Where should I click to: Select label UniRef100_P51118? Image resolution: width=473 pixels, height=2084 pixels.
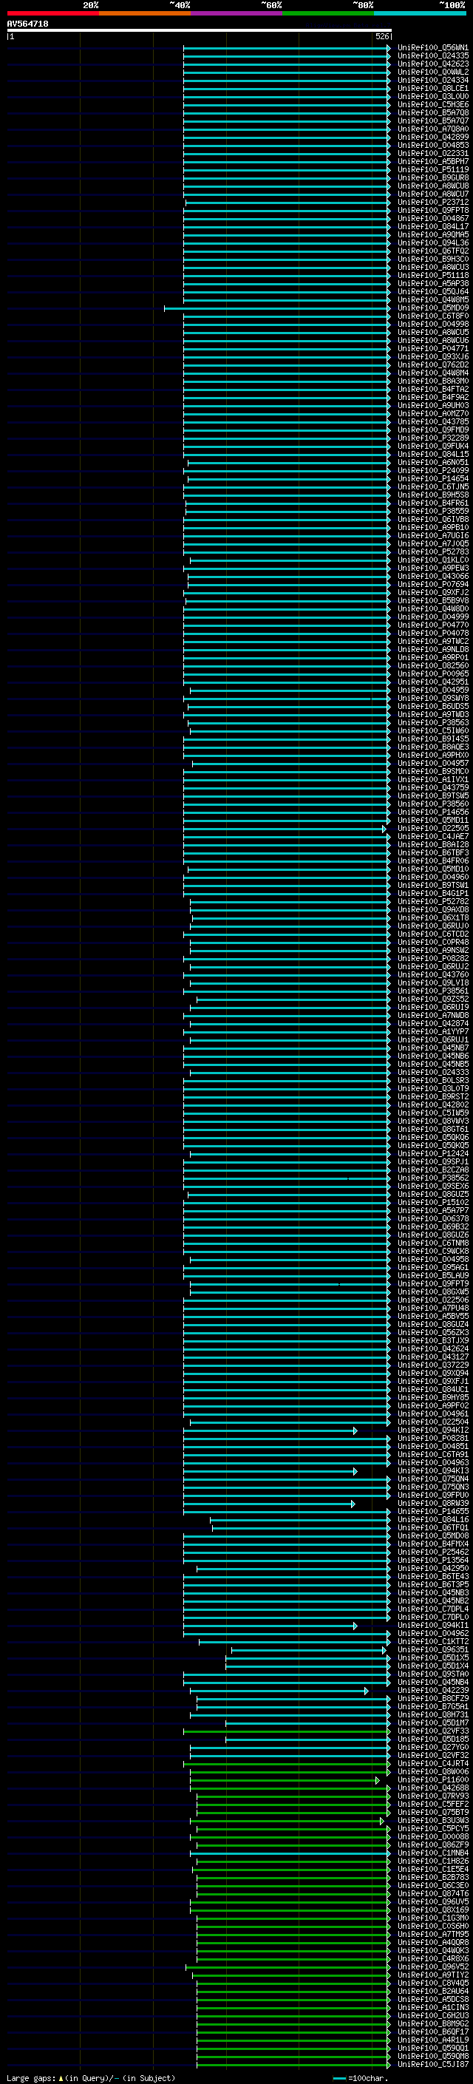(432, 275)
